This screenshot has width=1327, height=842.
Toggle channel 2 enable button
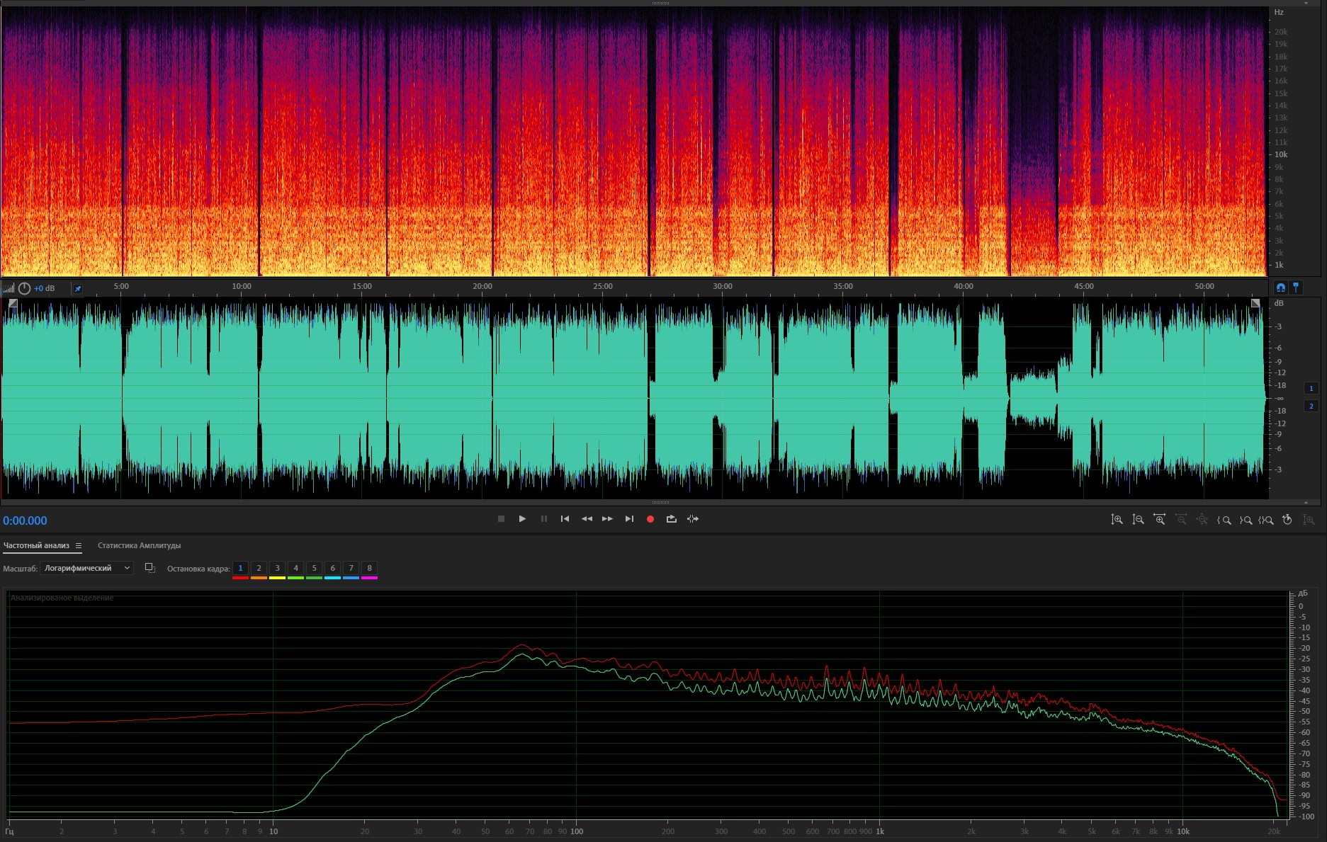point(1311,406)
